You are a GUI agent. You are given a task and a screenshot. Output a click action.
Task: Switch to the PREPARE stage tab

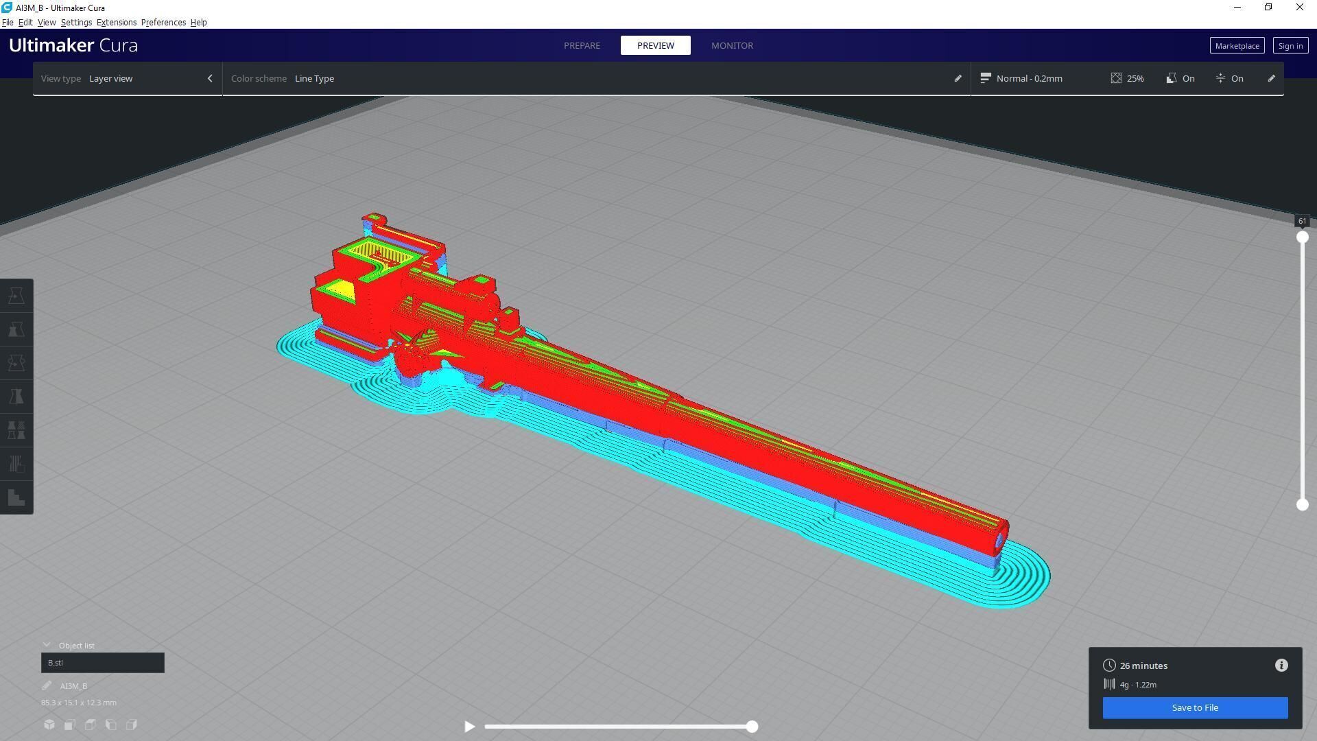pyautogui.click(x=582, y=45)
